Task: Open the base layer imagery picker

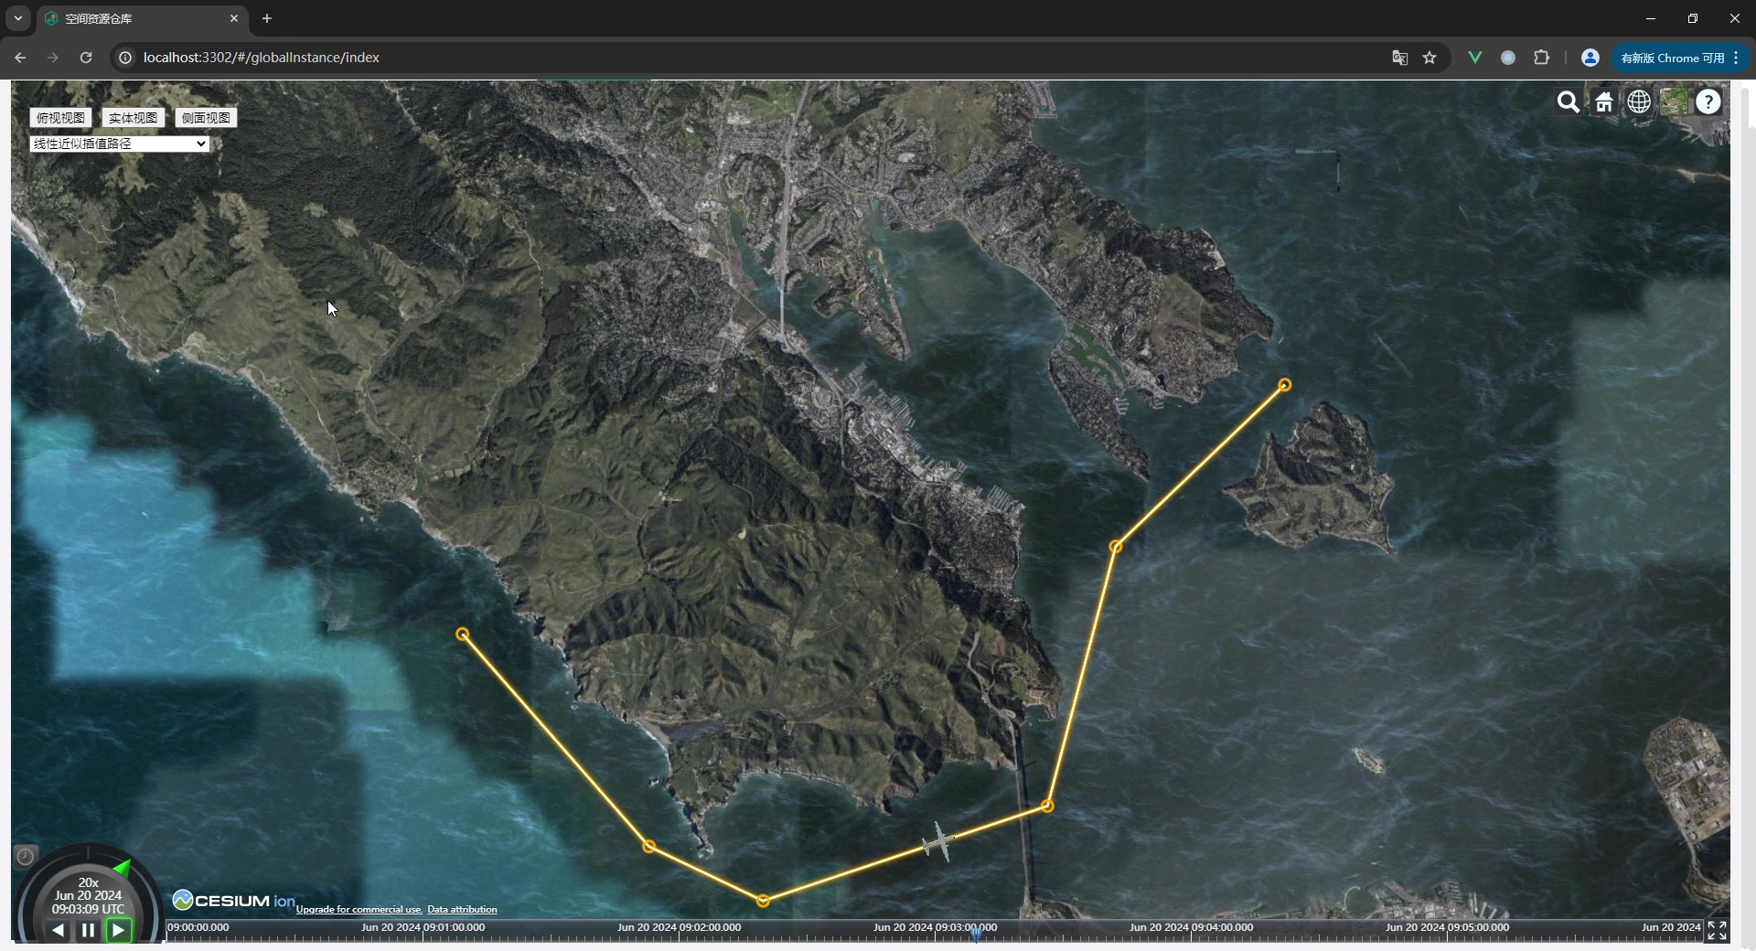Action: pos(1674,102)
